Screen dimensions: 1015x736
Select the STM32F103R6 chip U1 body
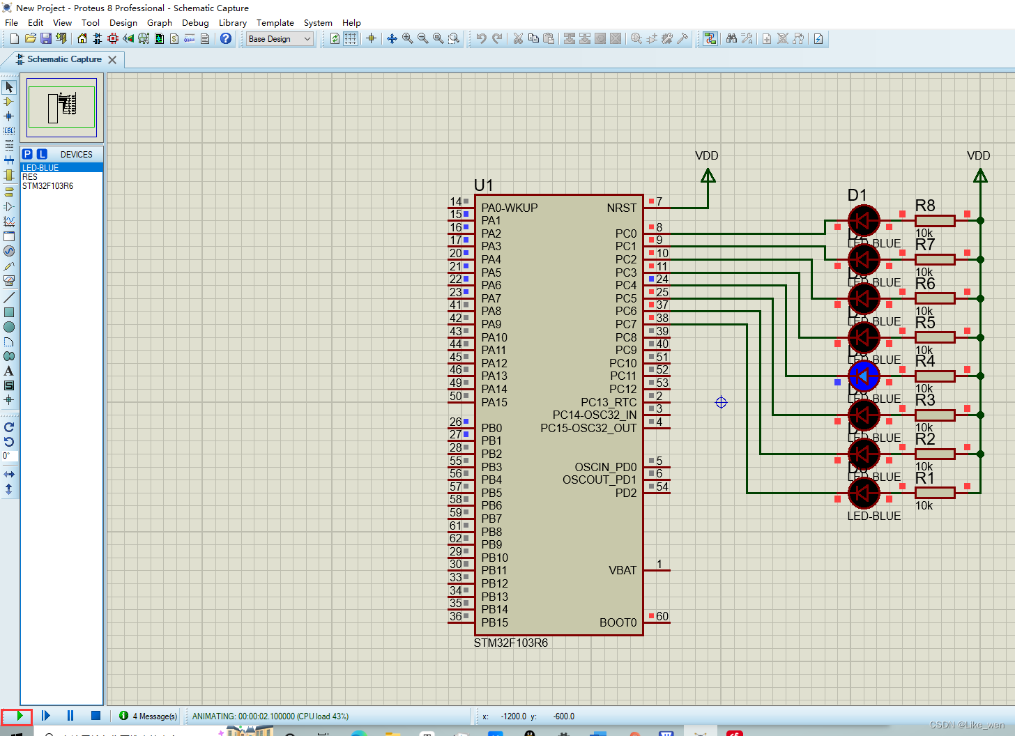tap(558, 415)
